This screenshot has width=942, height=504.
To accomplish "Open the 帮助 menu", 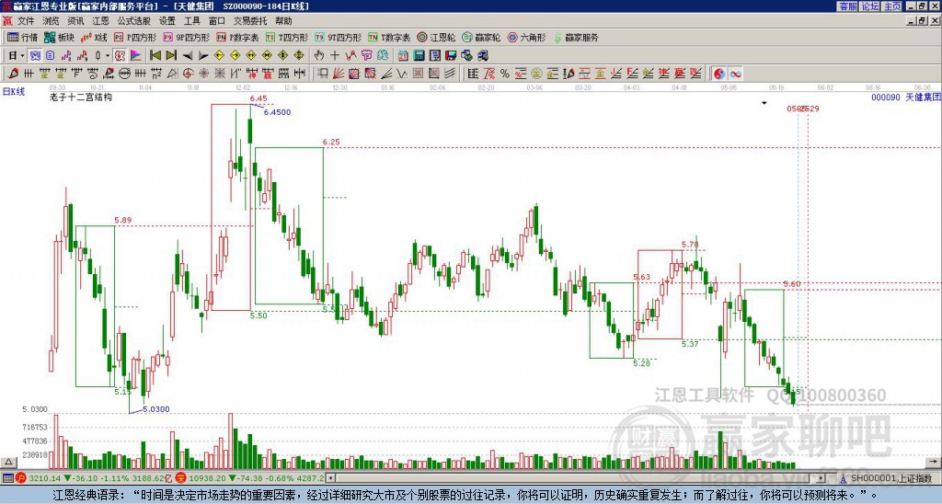I will pyautogui.click(x=283, y=21).
